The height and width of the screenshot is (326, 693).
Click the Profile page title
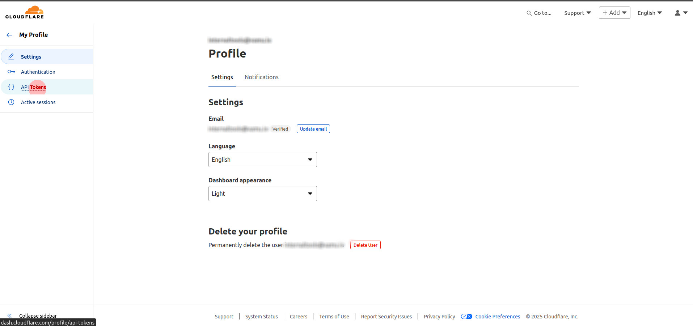[x=227, y=54]
